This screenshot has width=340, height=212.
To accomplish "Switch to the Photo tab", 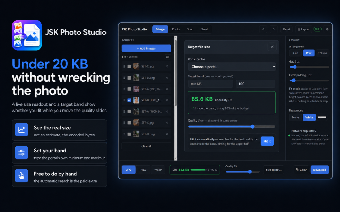I will point(176,29).
